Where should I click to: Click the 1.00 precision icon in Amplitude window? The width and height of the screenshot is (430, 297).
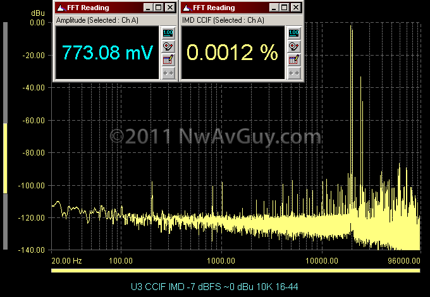pos(168,33)
